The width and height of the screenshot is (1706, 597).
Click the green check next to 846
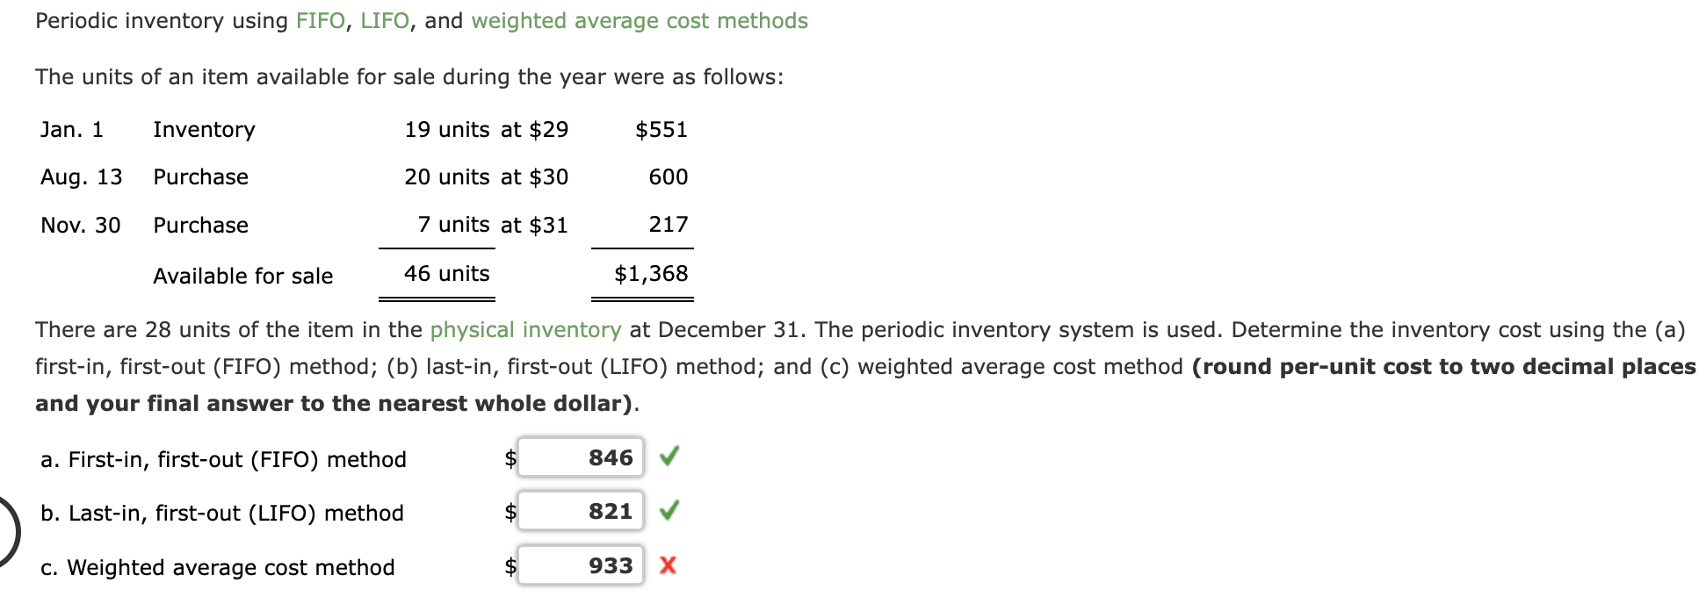[669, 457]
